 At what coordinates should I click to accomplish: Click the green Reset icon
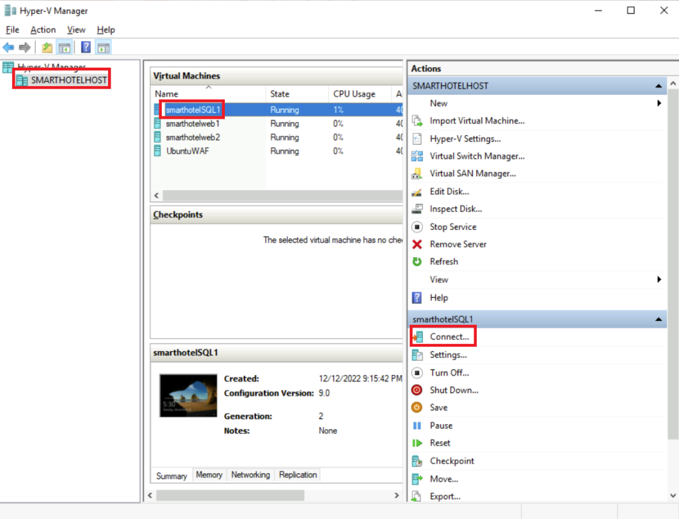pos(417,443)
